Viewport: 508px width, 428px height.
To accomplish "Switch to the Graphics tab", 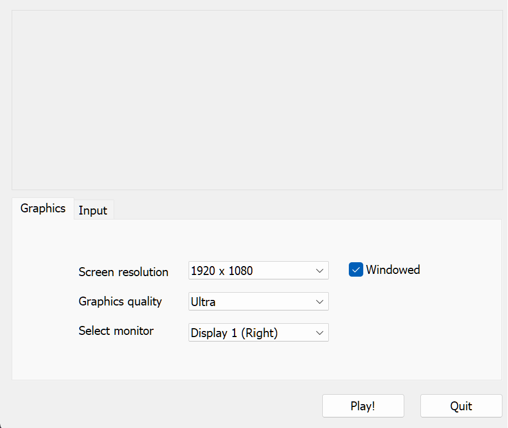I will (43, 208).
